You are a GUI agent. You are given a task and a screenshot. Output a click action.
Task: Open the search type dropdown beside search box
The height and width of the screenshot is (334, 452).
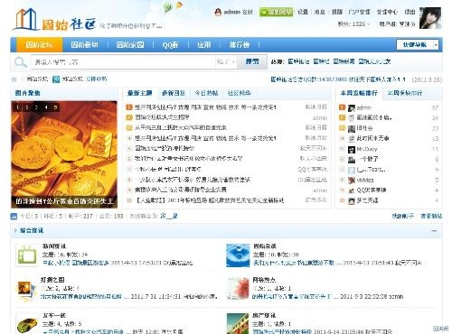226,61
